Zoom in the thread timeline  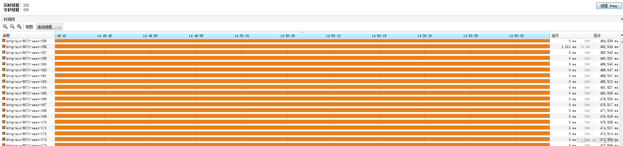coord(5,27)
